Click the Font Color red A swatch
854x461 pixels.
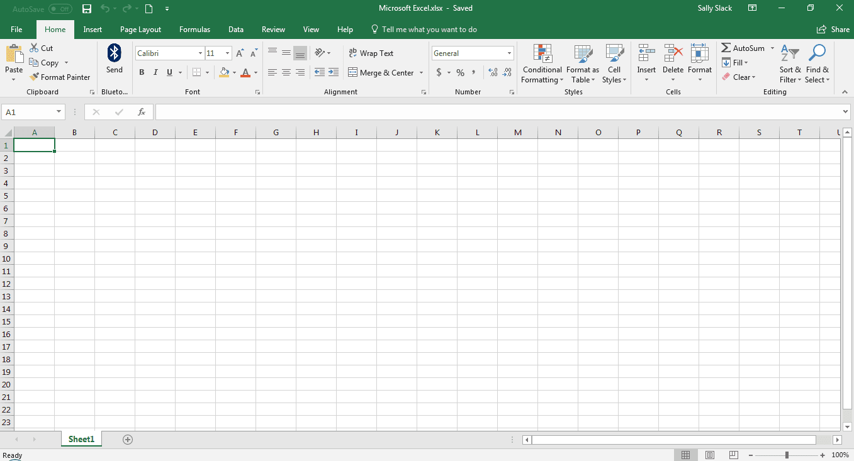246,73
